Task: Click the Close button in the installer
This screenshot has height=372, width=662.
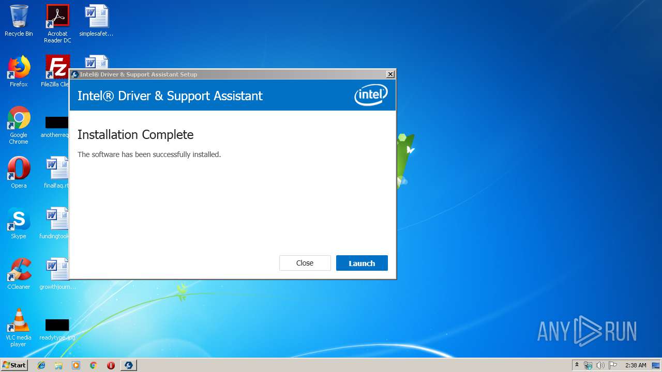Action: pyautogui.click(x=305, y=263)
